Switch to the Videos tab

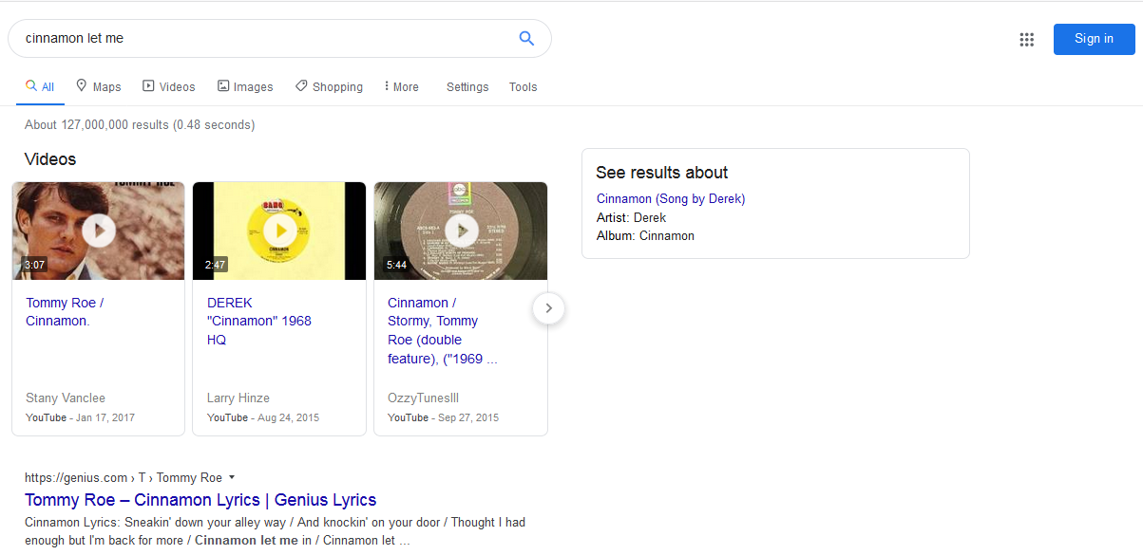pyautogui.click(x=169, y=86)
